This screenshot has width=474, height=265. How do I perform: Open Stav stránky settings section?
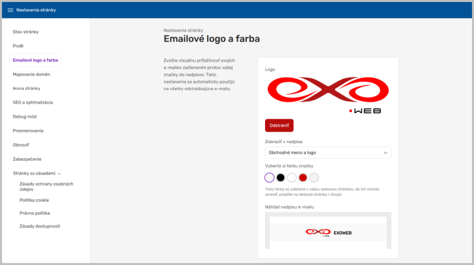pyautogui.click(x=26, y=32)
